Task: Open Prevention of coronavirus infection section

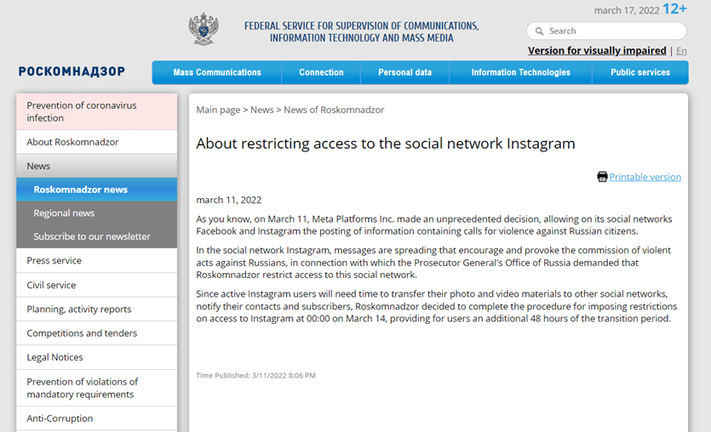Action: [96, 112]
